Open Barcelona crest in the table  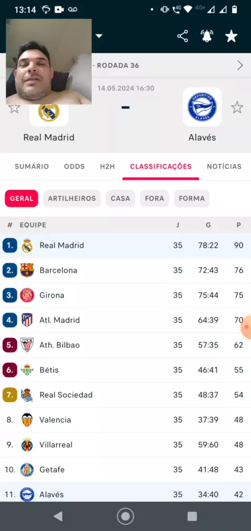click(x=27, y=270)
